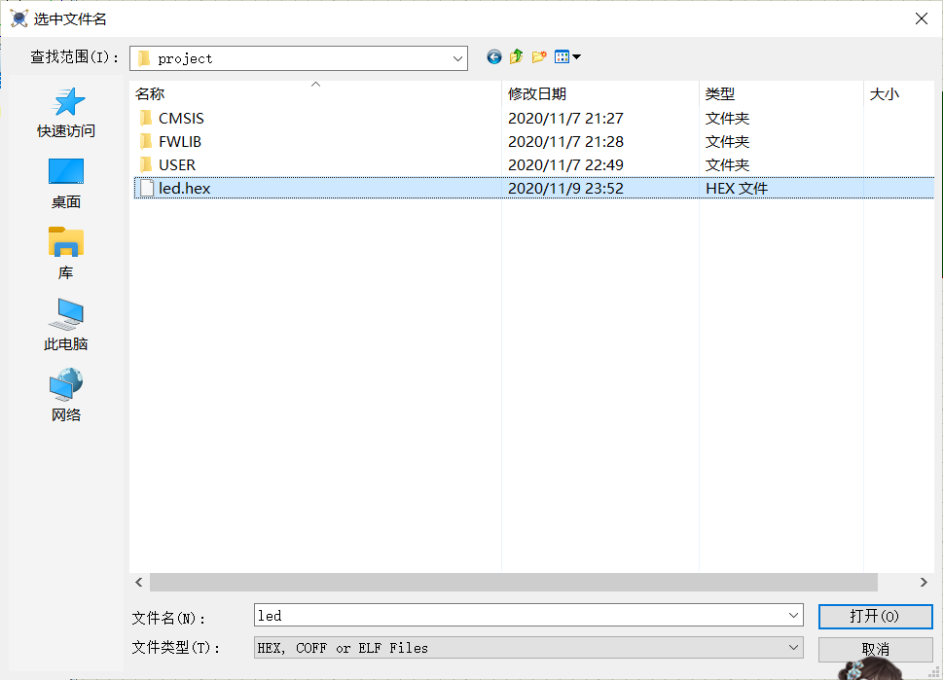943x680 pixels.
Task: Open 此电脑 in the sidebar
Action: point(66,325)
